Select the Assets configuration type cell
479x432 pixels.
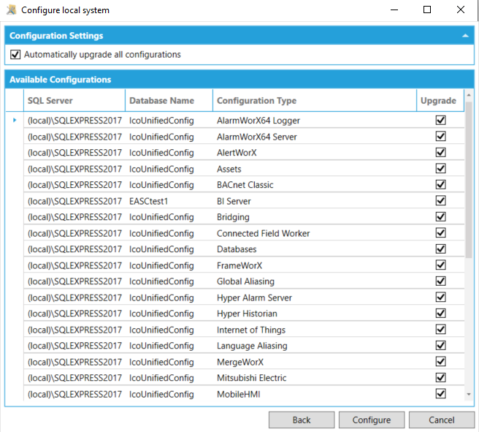(315, 169)
